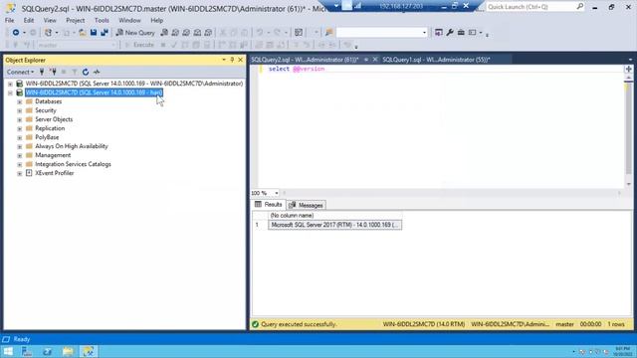Open the Edit menu

tap(29, 20)
